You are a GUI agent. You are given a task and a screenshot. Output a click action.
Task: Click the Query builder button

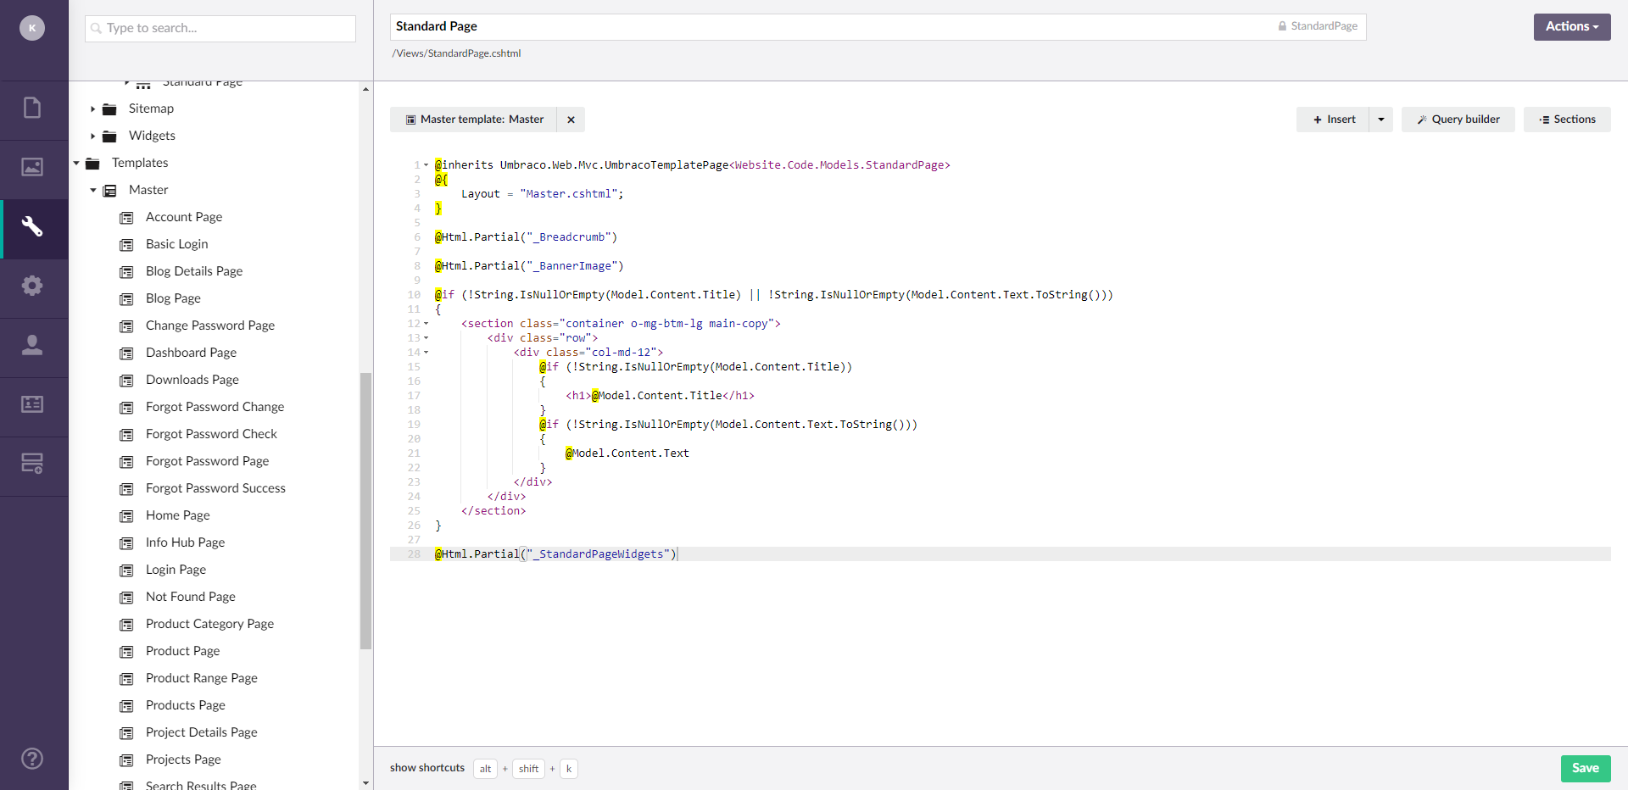click(x=1458, y=120)
